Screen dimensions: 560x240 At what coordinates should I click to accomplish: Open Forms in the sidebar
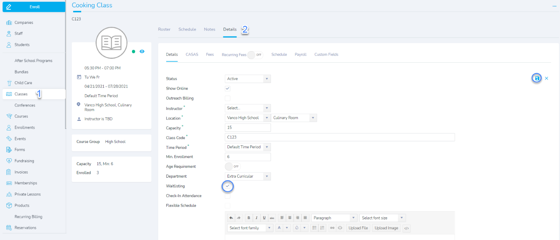coord(20,150)
